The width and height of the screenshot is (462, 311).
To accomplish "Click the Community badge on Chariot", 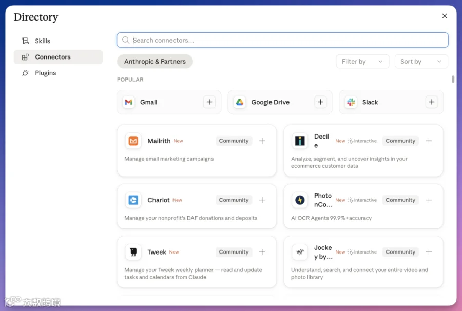I will [x=234, y=200].
